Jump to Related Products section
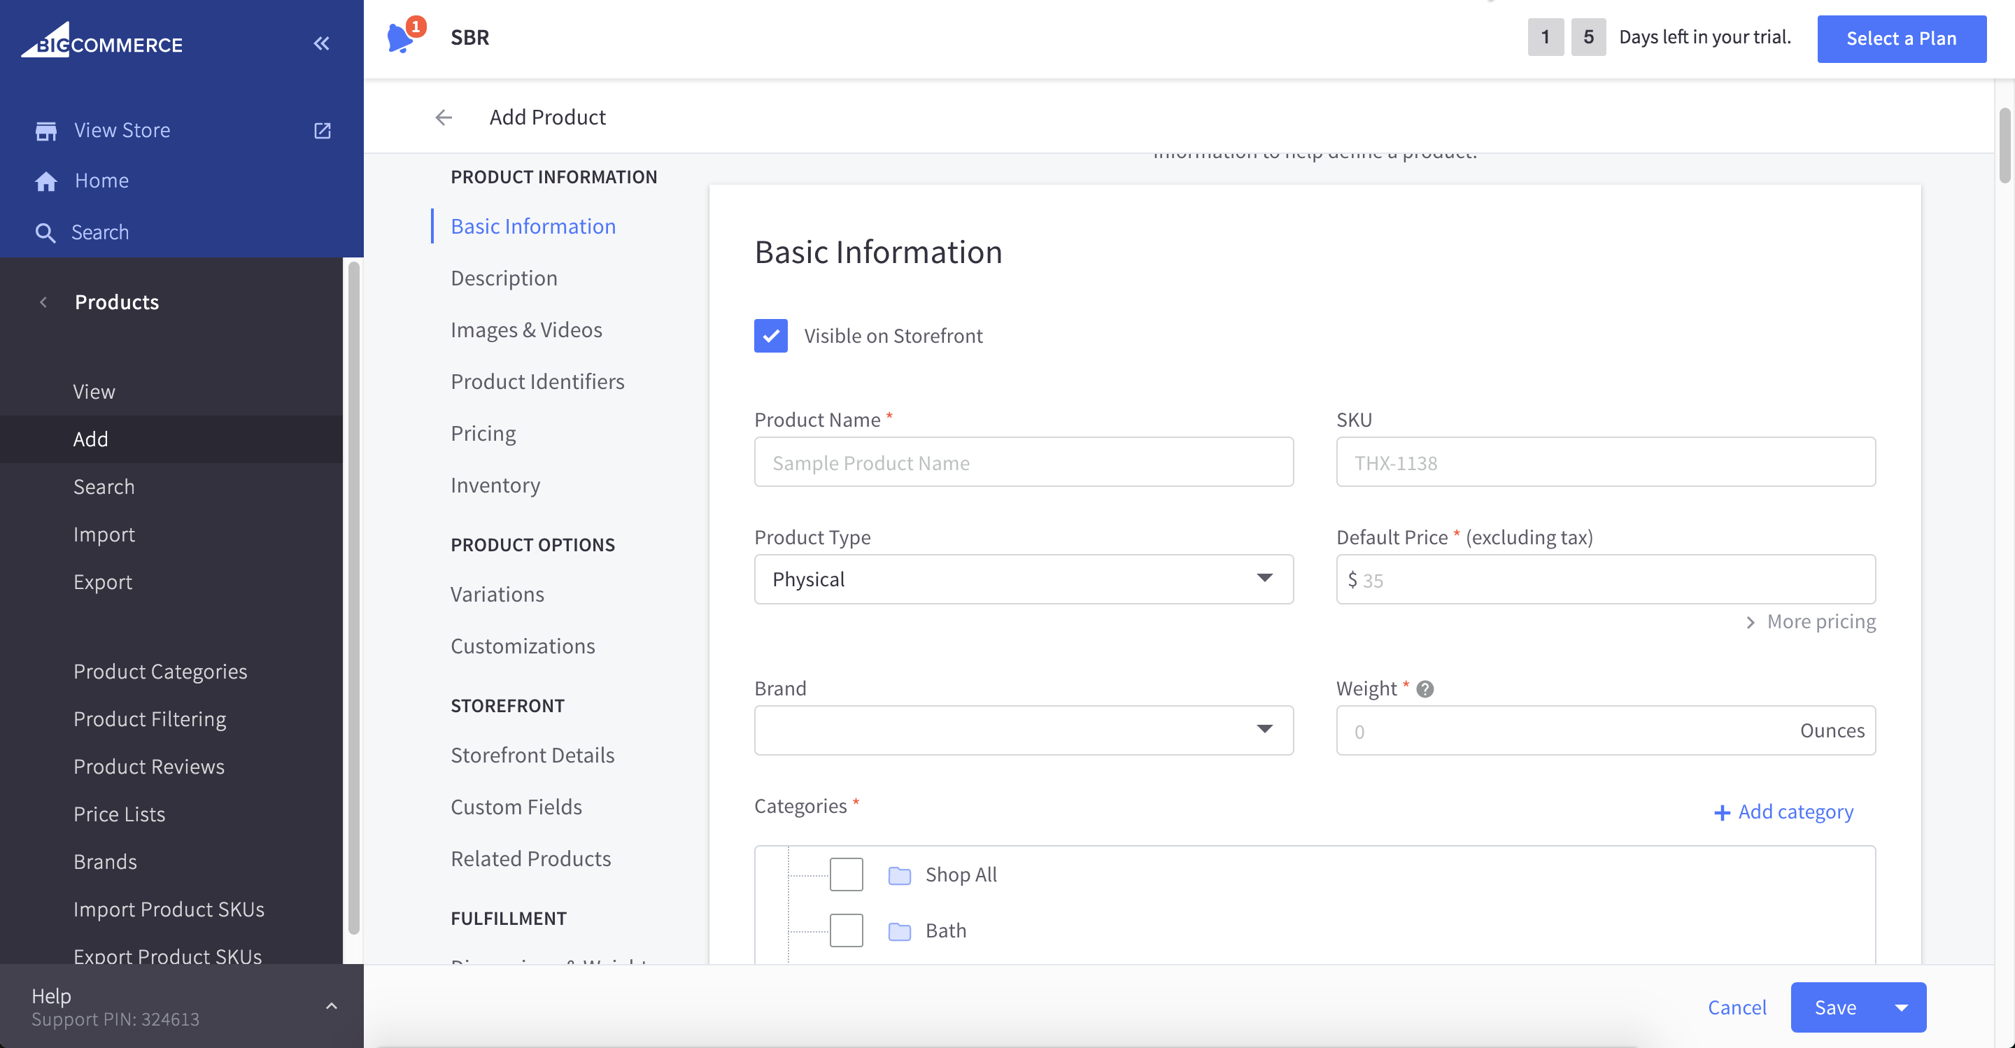 pyautogui.click(x=530, y=858)
